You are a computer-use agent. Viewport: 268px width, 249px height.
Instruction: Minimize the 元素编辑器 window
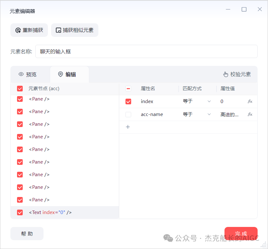point(228,9)
